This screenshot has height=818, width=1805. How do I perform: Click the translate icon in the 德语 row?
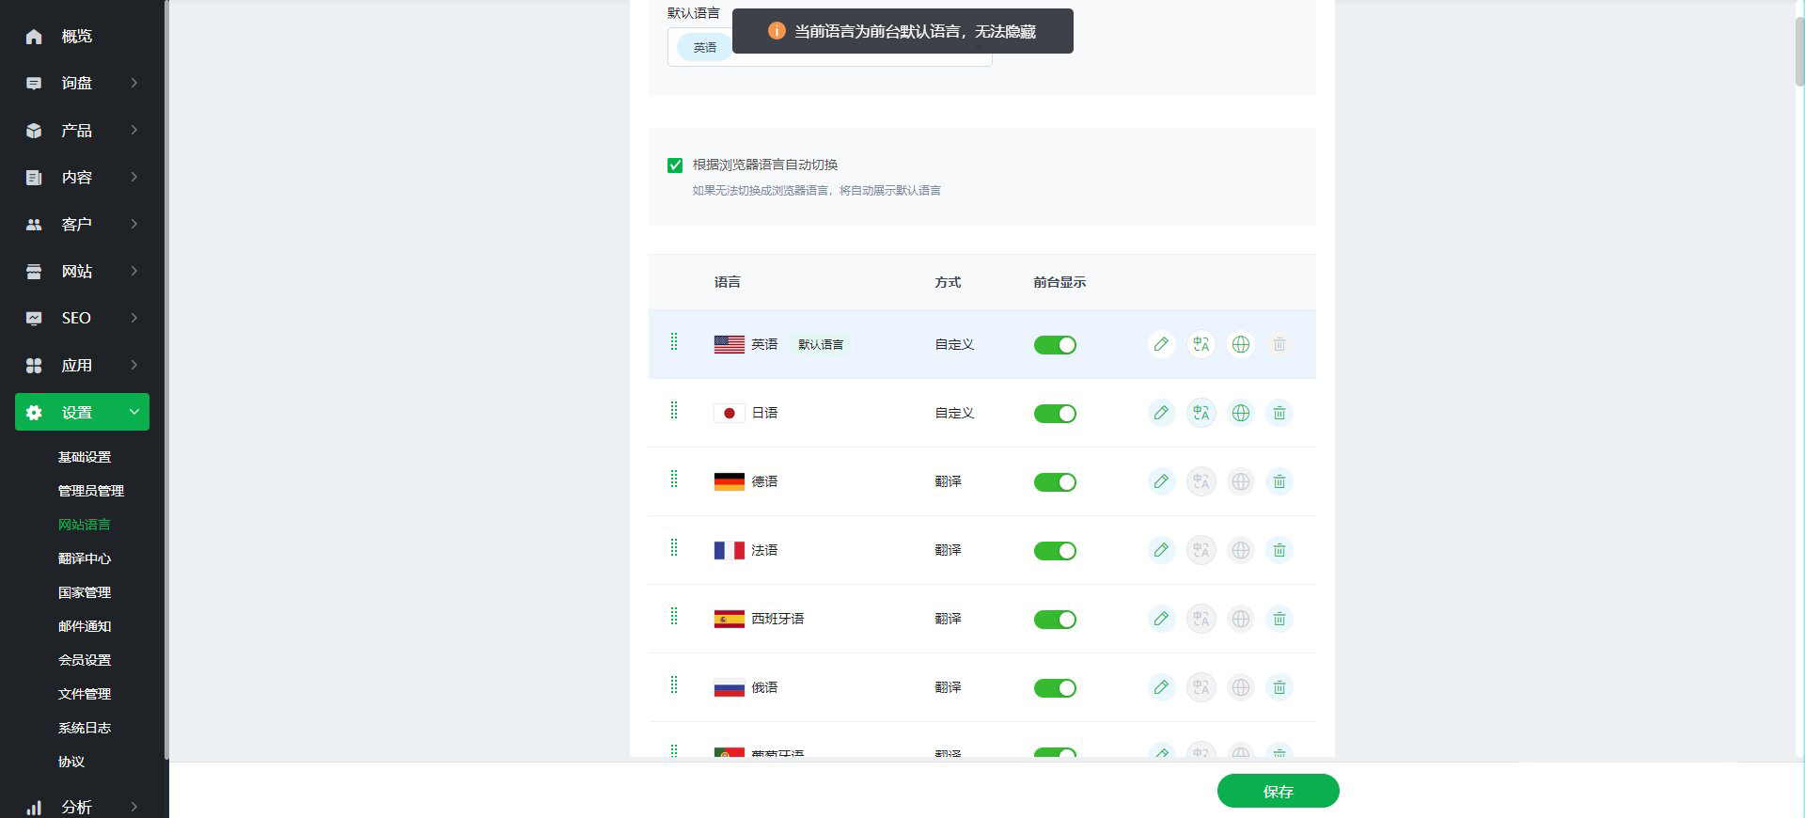[1201, 481]
